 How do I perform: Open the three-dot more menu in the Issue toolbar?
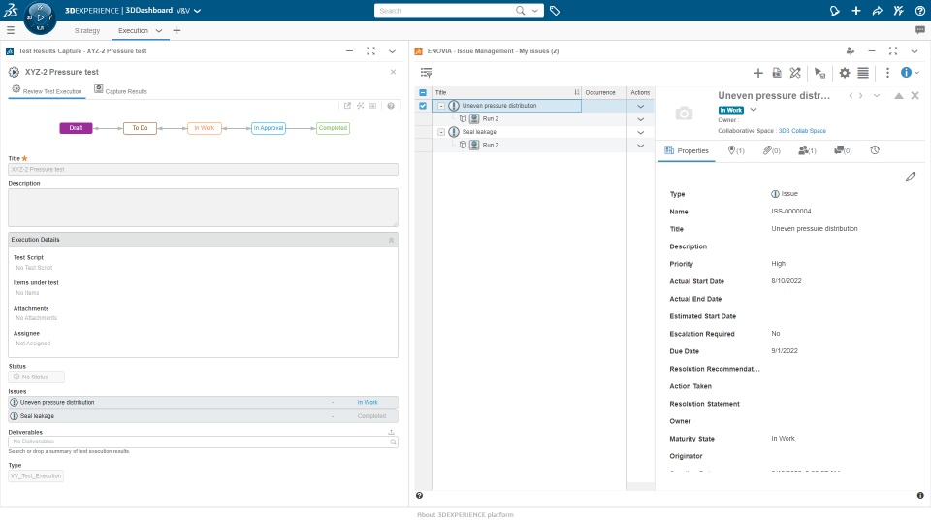coord(887,73)
